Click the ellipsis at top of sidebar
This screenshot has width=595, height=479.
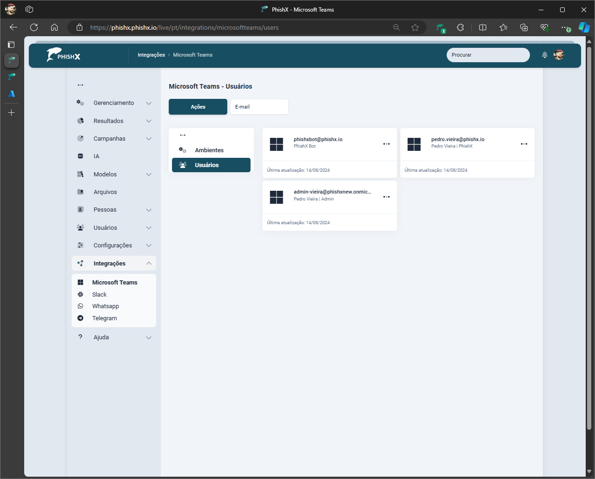click(x=80, y=85)
